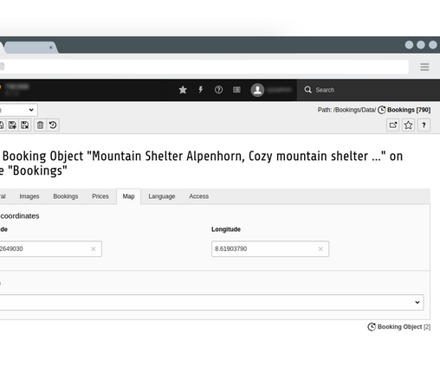This screenshot has height=372, width=440.
Task: Clear the Longitude value with X
Action: click(x=320, y=249)
